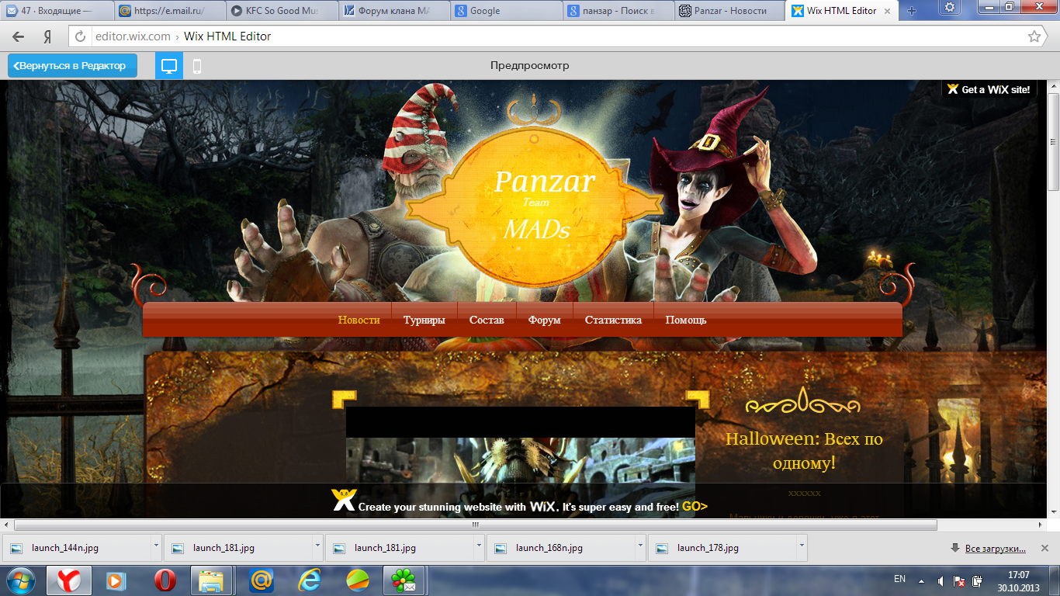Bookmark page with the star icon
1060x596 pixels.
point(1034,36)
